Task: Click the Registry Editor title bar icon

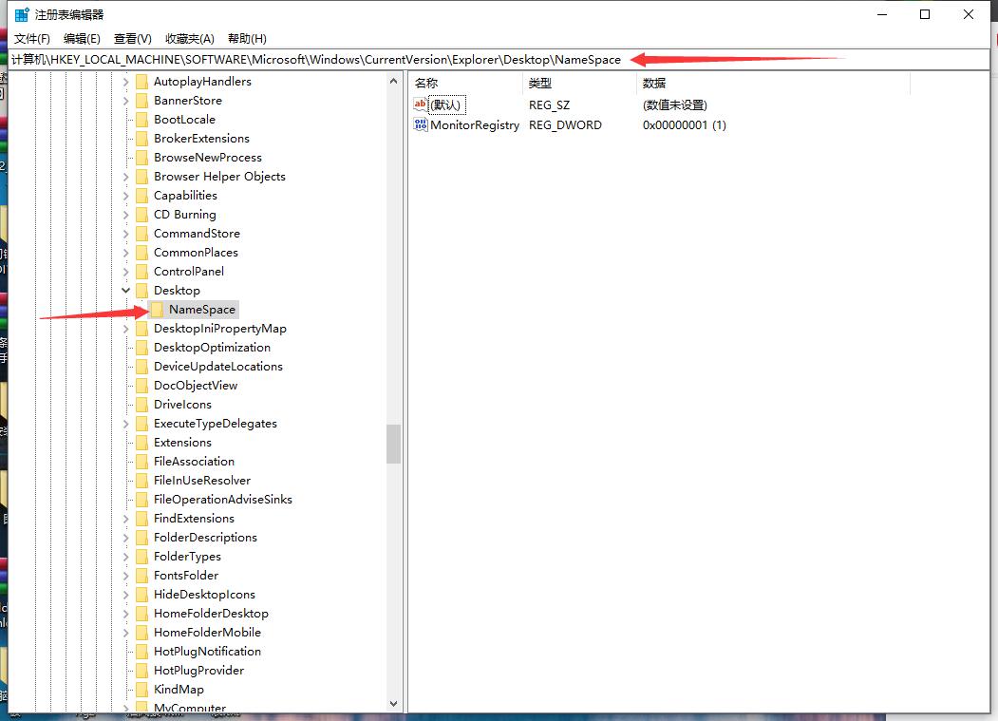Action: coord(22,14)
